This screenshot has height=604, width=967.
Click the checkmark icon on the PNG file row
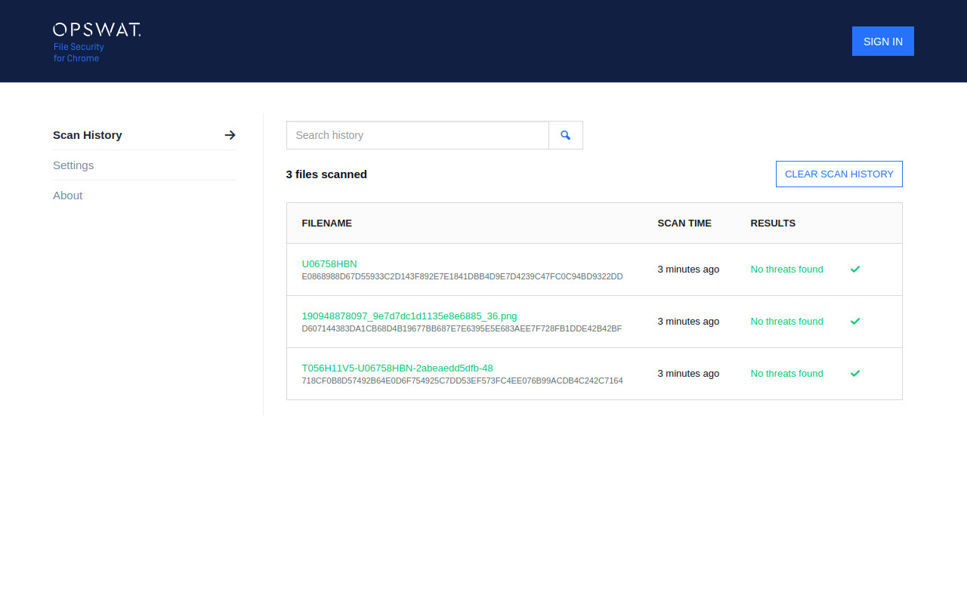point(855,321)
